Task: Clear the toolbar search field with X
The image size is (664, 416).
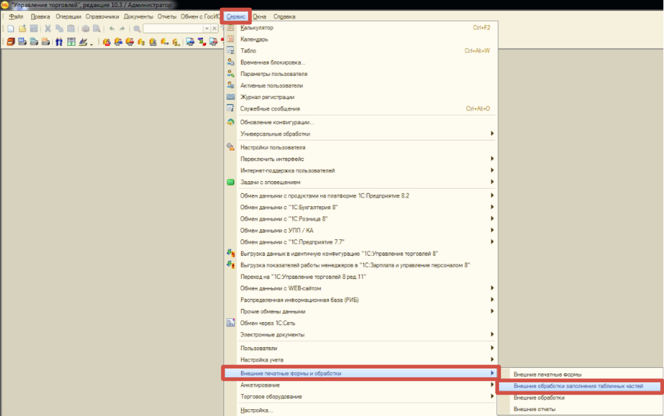Action: tap(214, 28)
